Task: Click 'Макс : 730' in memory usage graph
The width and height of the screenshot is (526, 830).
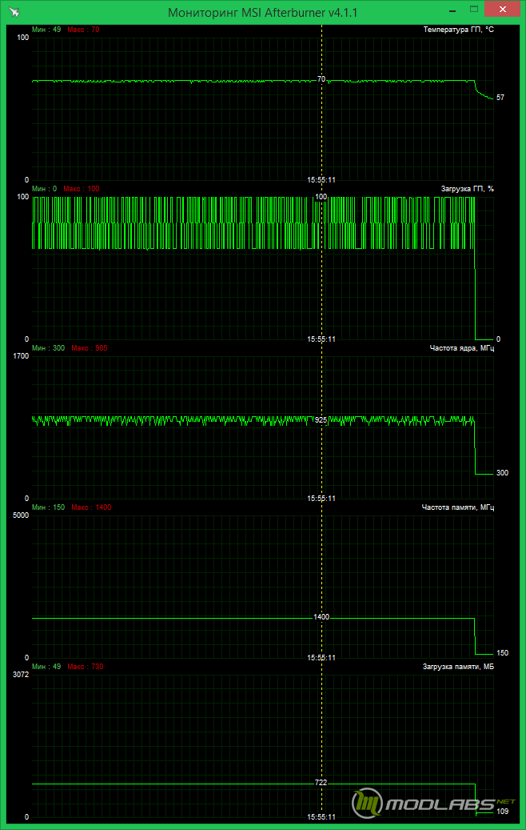Action: point(85,667)
